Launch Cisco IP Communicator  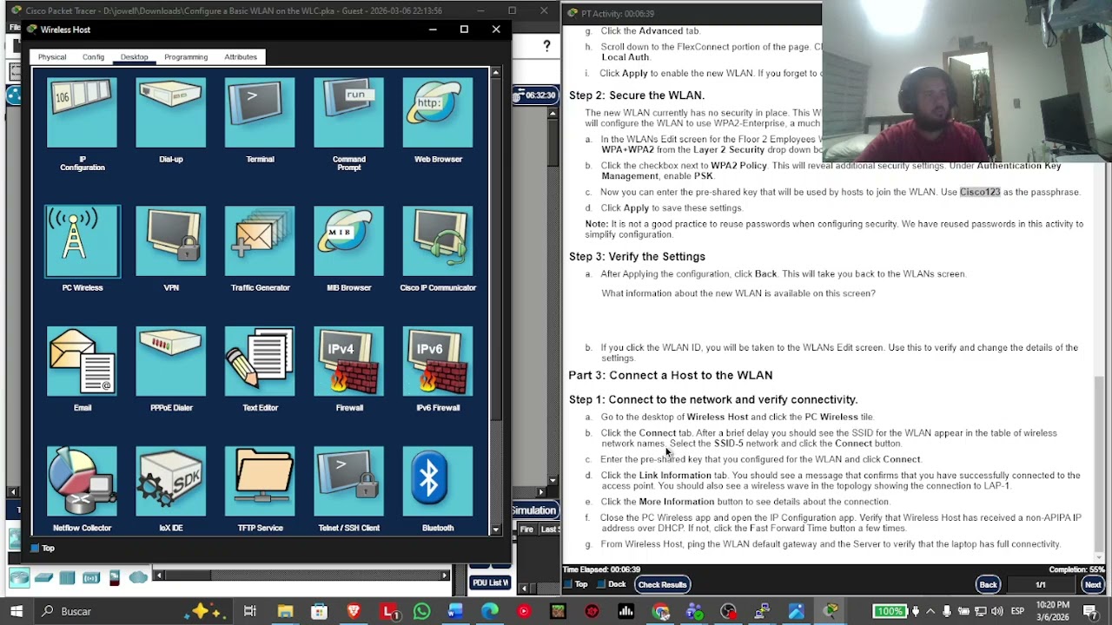tap(438, 249)
